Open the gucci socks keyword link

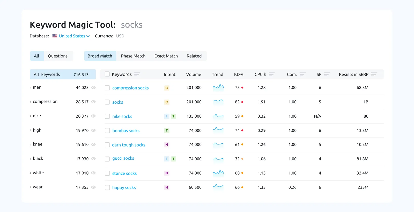123,158
